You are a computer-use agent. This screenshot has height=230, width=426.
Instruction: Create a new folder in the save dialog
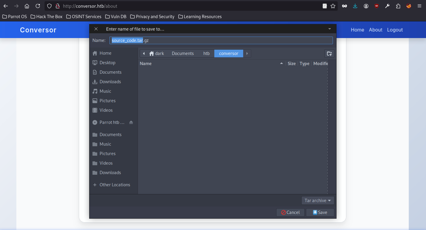click(x=329, y=53)
